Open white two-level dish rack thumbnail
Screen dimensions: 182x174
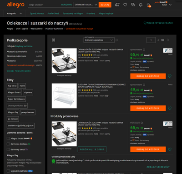64,96
